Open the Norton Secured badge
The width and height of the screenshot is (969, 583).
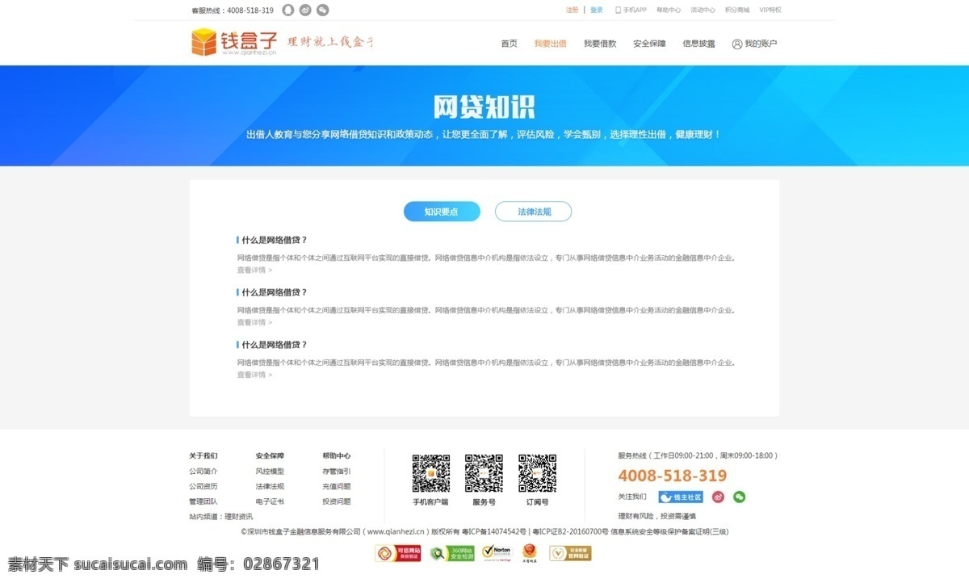497,553
